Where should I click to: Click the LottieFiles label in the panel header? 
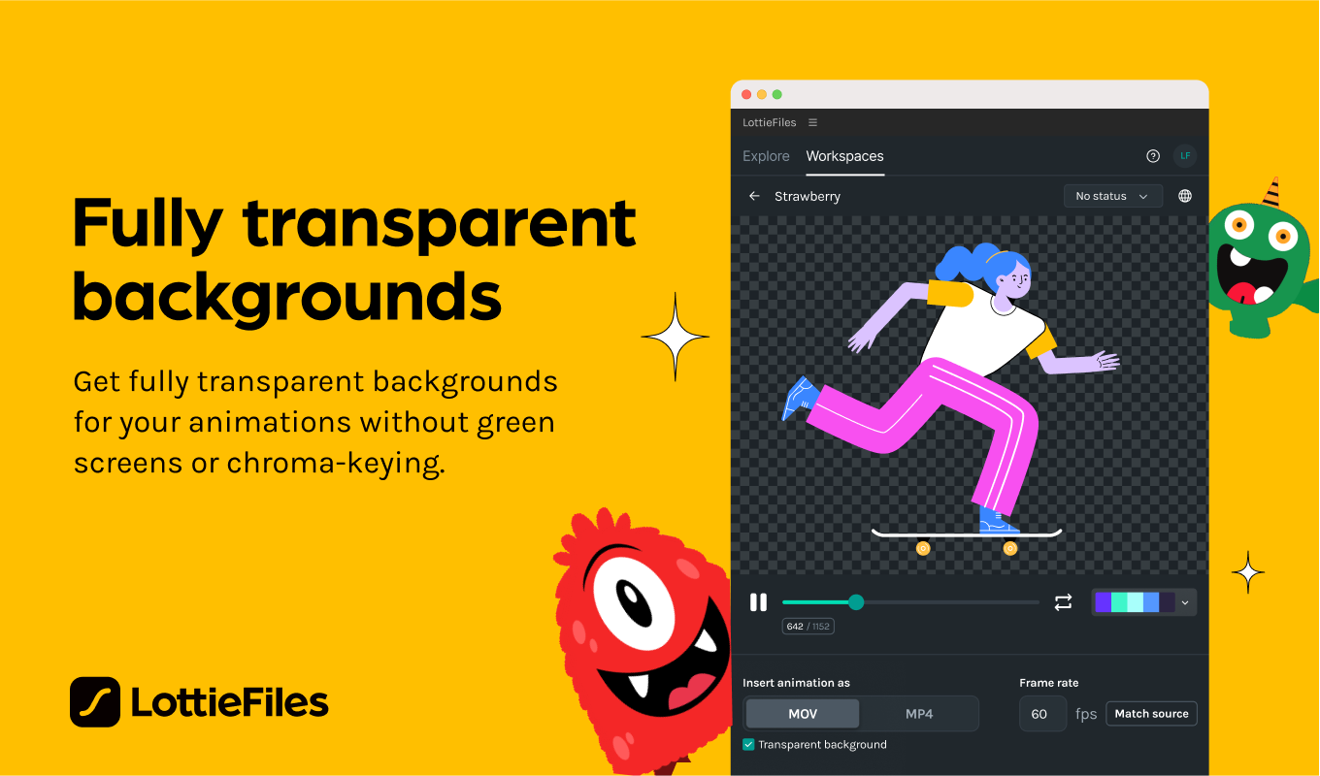pos(770,123)
